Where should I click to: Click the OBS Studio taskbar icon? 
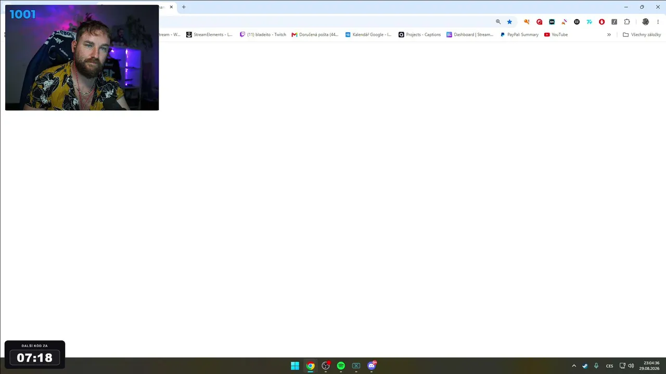326,366
